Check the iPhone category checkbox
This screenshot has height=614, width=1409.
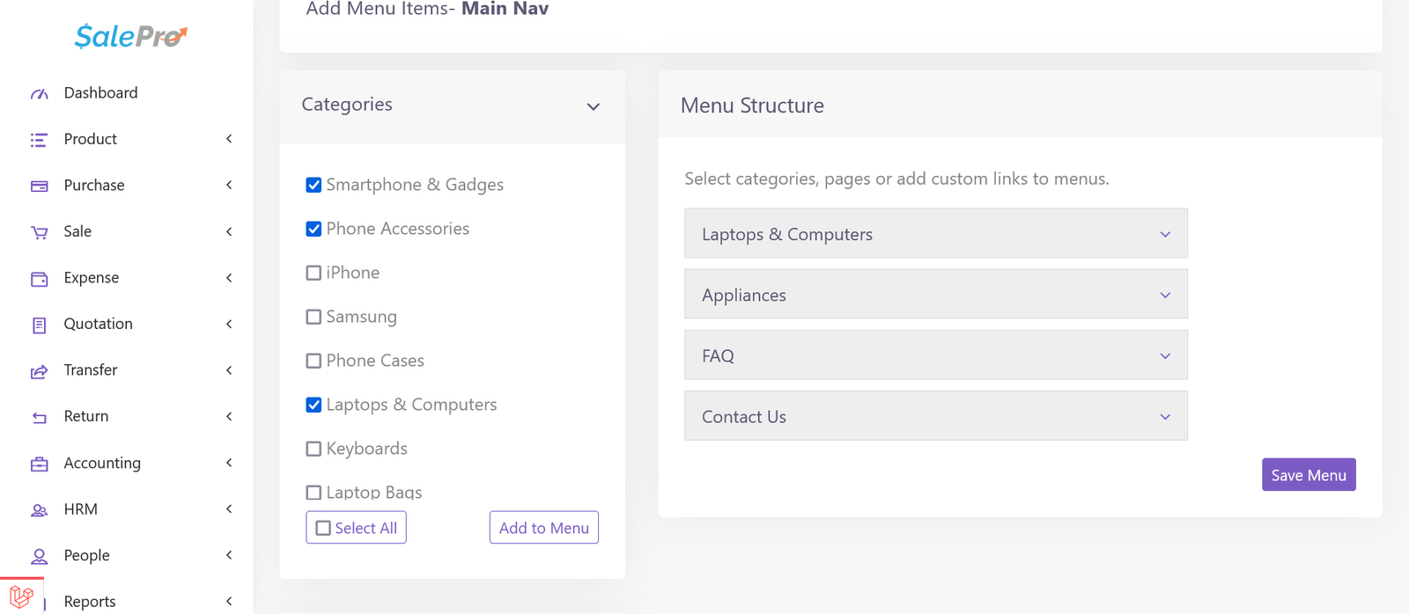tap(314, 273)
